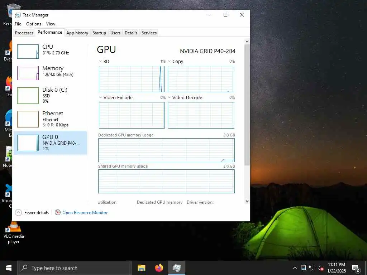This screenshot has height=275, width=367.
Task: Select the GPU 0 sidebar entry
Action: point(50,143)
